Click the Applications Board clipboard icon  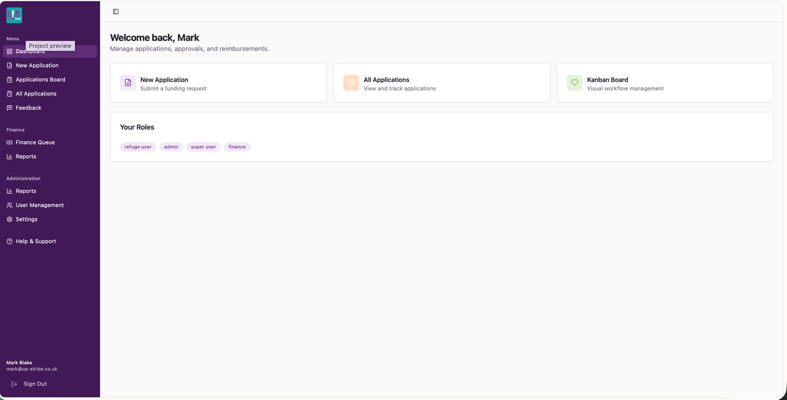(9, 80)
